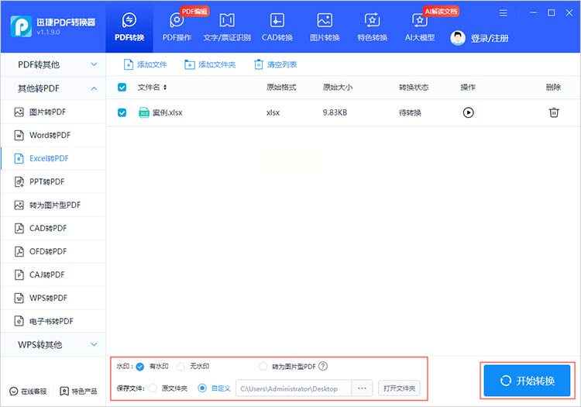Click the help icon beside 转为图片型PDF

coord(323,366)
